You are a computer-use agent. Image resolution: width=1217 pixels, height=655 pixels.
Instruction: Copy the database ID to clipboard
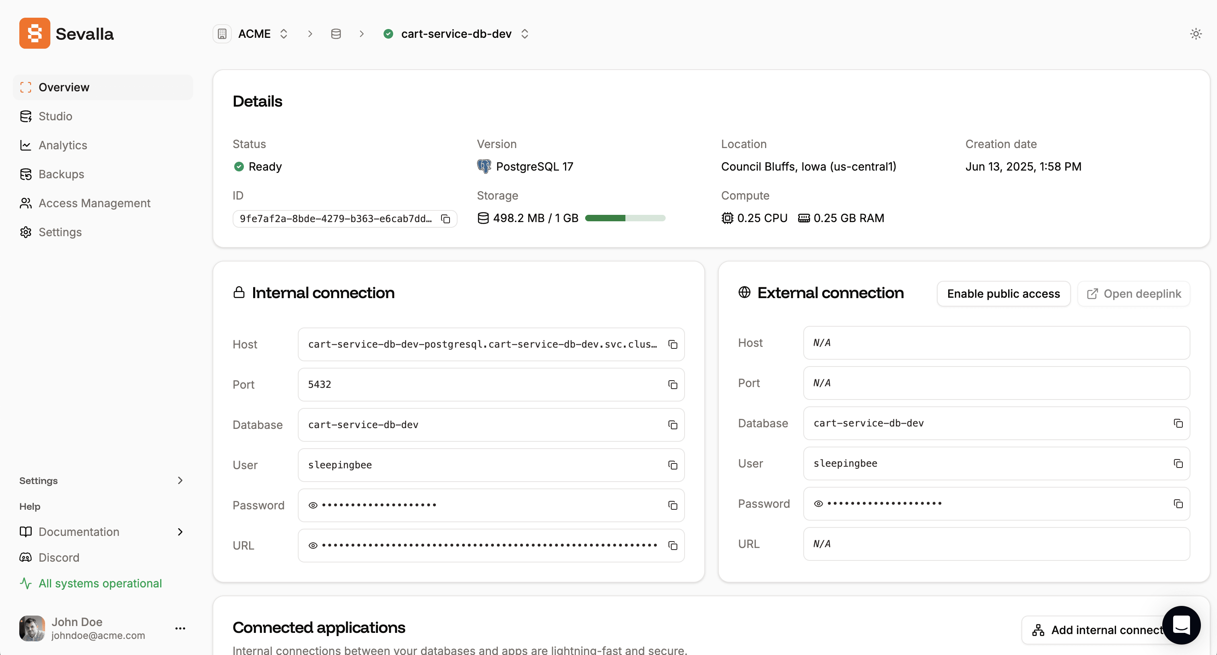click(445, 218)
